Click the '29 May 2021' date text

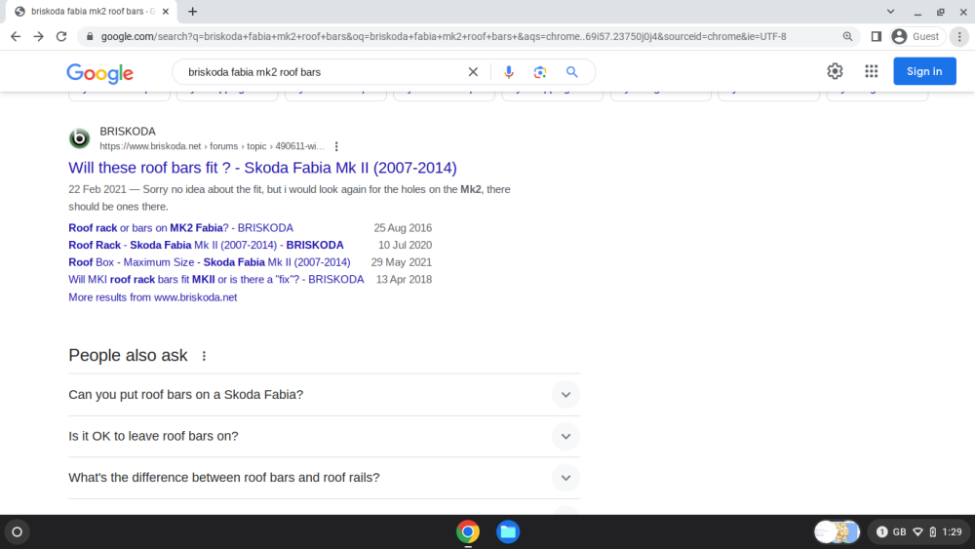tap(402, 262)
